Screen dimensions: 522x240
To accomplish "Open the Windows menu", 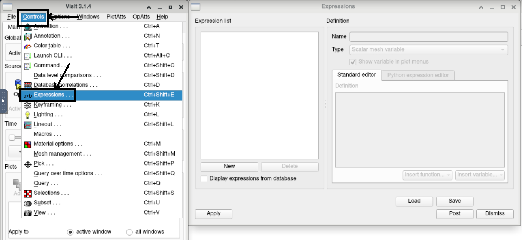I will click(x=88, y=17).
